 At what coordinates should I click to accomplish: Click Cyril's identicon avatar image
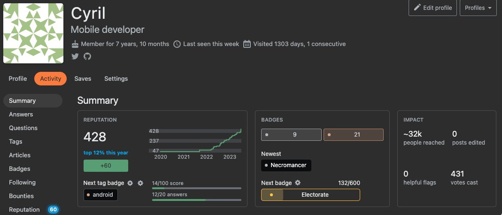[x=33, y=33]
